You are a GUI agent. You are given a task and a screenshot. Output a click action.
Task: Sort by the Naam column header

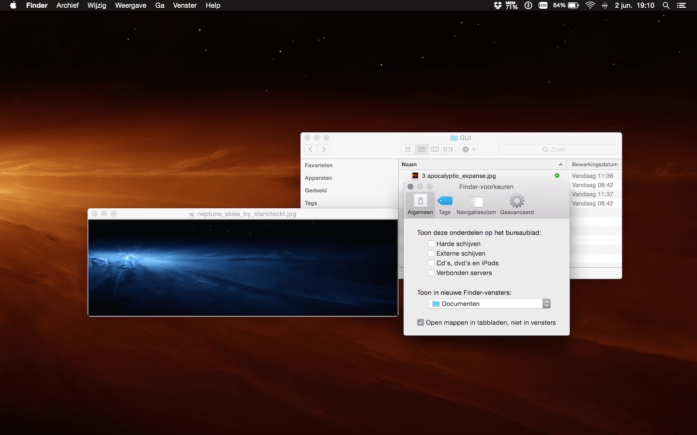[x=482, y=164]
